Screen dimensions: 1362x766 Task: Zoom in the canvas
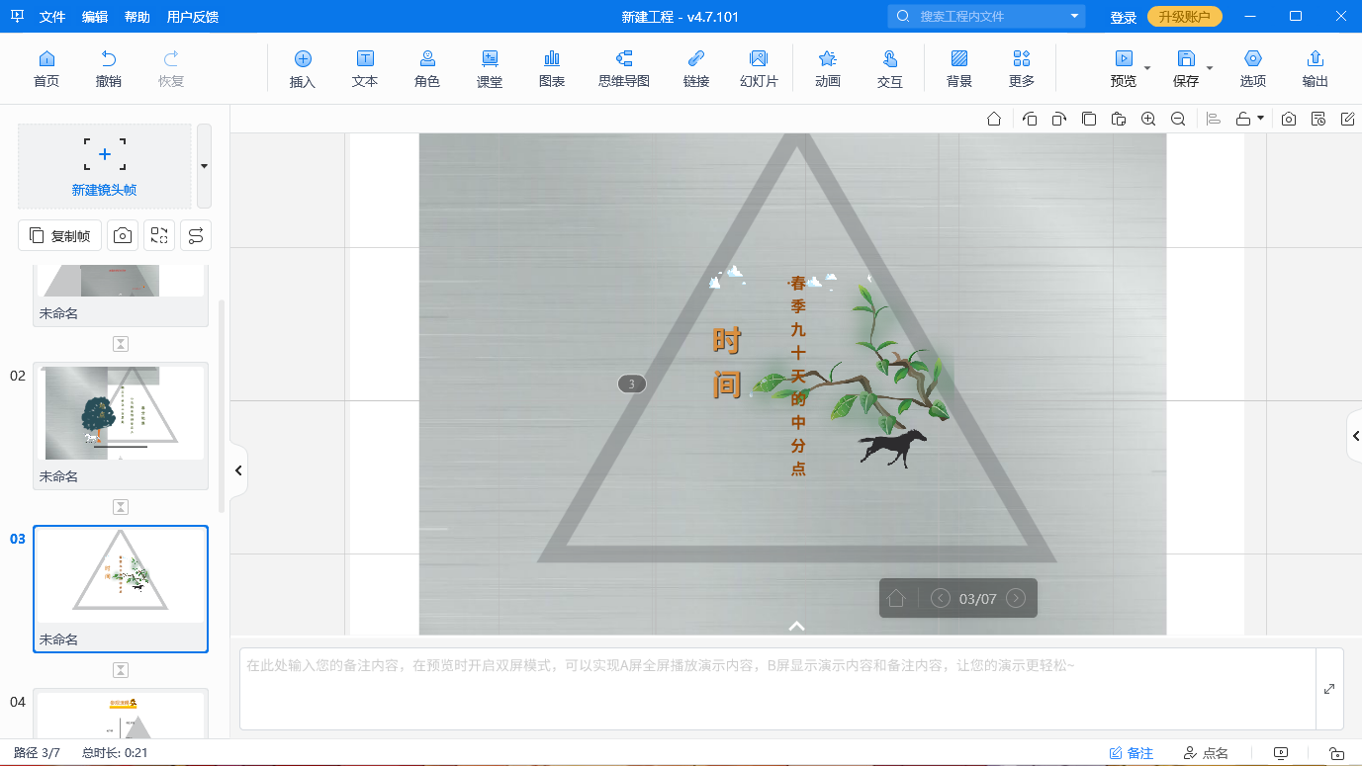pos(1148,119)
